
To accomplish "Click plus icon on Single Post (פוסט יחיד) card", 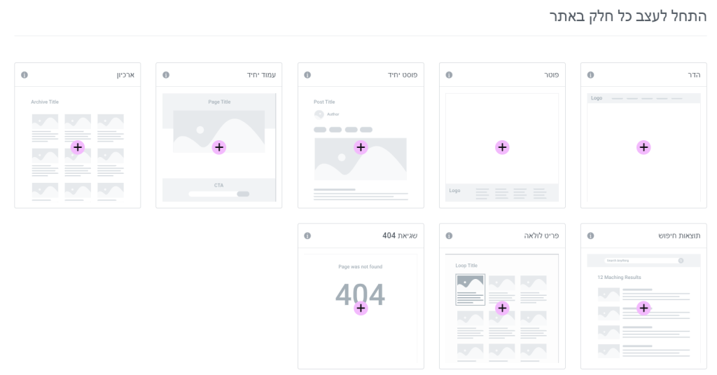I will tap(361, 147).
